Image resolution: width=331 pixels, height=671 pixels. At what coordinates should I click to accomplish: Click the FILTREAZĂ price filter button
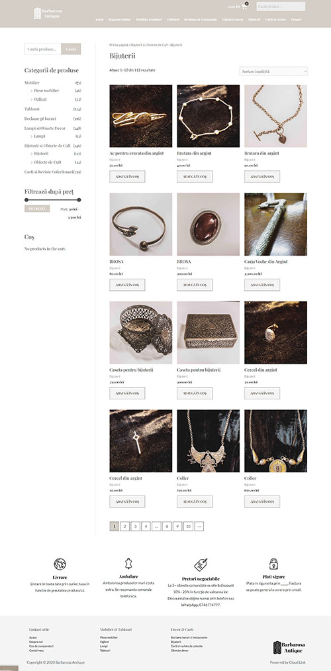[x=37, y=209]
